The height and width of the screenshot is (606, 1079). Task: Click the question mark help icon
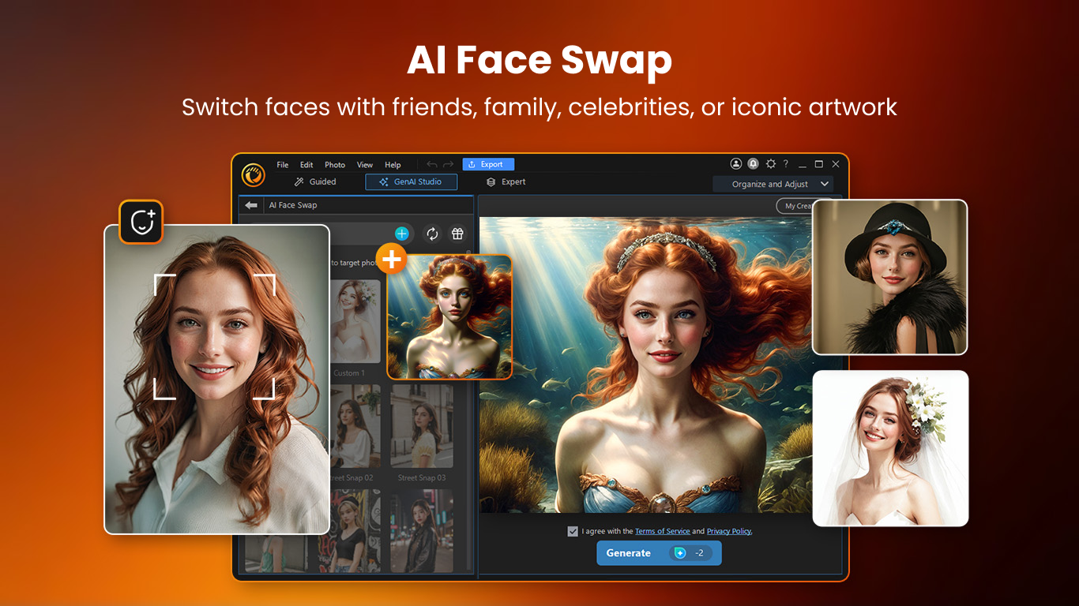coord(785,164)
